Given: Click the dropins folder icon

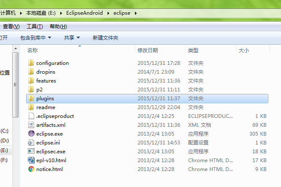Looking at the screenshot, I should [31, 72].
